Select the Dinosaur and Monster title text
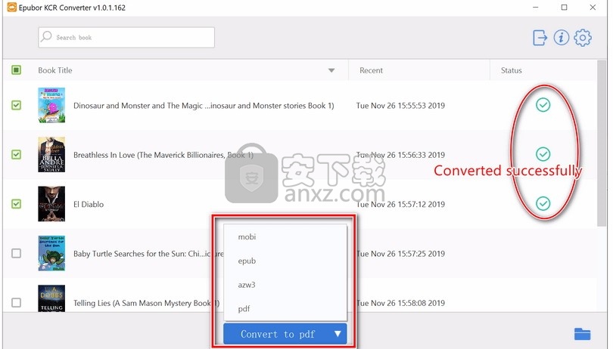 pos(204,106)
